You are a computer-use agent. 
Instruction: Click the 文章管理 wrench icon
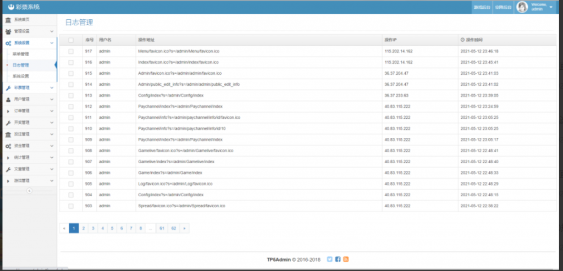[8, 169]
